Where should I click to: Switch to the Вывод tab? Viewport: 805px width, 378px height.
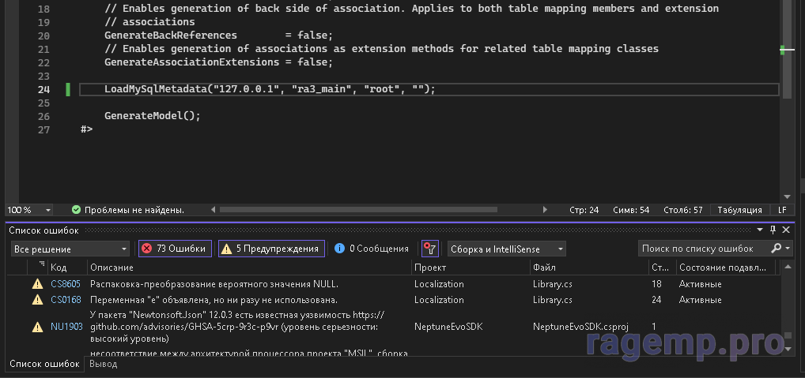pos(103,365)
